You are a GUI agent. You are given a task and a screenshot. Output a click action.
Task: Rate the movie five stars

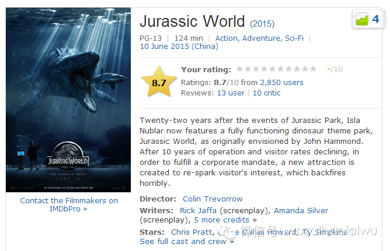click(x=272, y=69)
